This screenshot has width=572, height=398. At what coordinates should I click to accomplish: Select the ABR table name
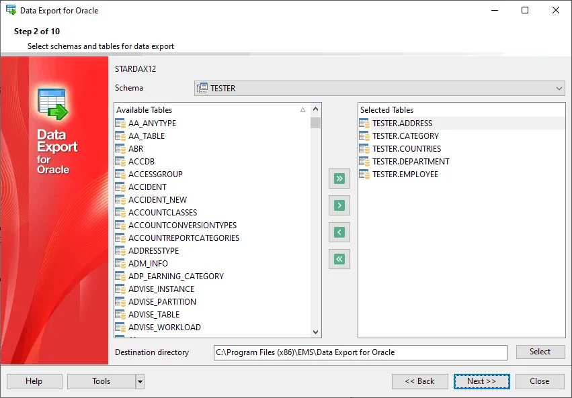coord(136,149)
